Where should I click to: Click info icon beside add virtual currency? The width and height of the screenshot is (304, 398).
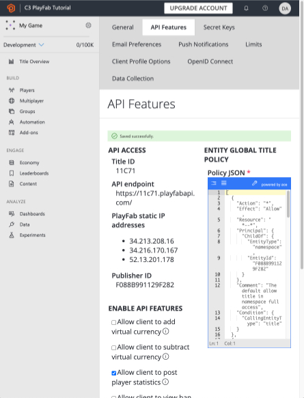click(165, 331)
